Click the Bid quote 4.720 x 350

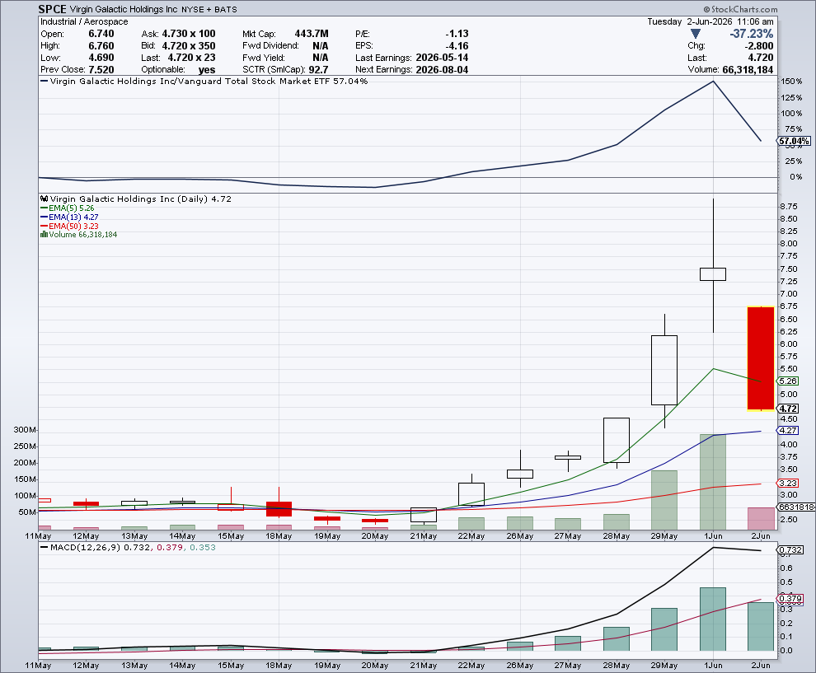click(189, 46)
